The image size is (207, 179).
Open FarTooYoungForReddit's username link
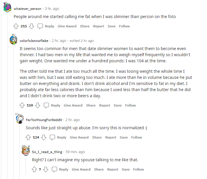pos(44,120)
